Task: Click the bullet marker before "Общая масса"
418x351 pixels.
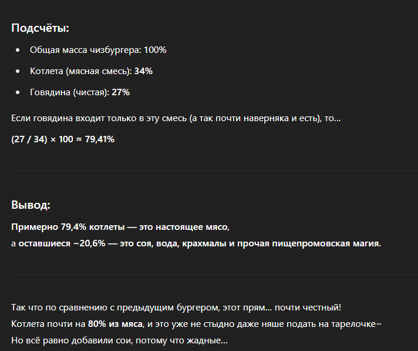Action: (18, 51)
